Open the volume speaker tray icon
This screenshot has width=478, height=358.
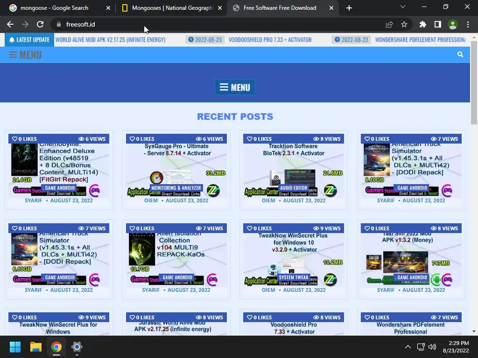432,347
